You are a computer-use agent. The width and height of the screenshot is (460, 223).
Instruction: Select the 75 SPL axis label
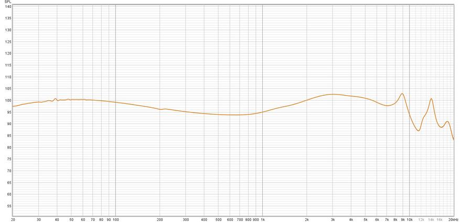(x=9, y=159)
